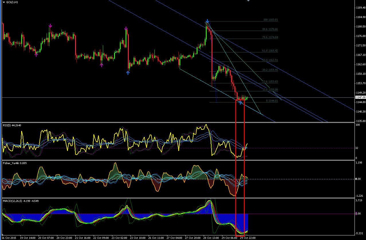Click the 29 Oct 22:00 time axis label
This screenshot has width=366, height=240.
[248, 238]
